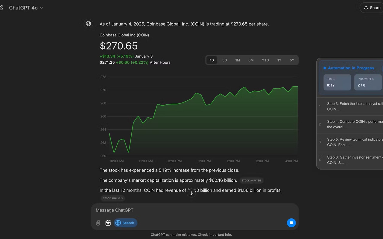Share this conversation

[372, 8]
